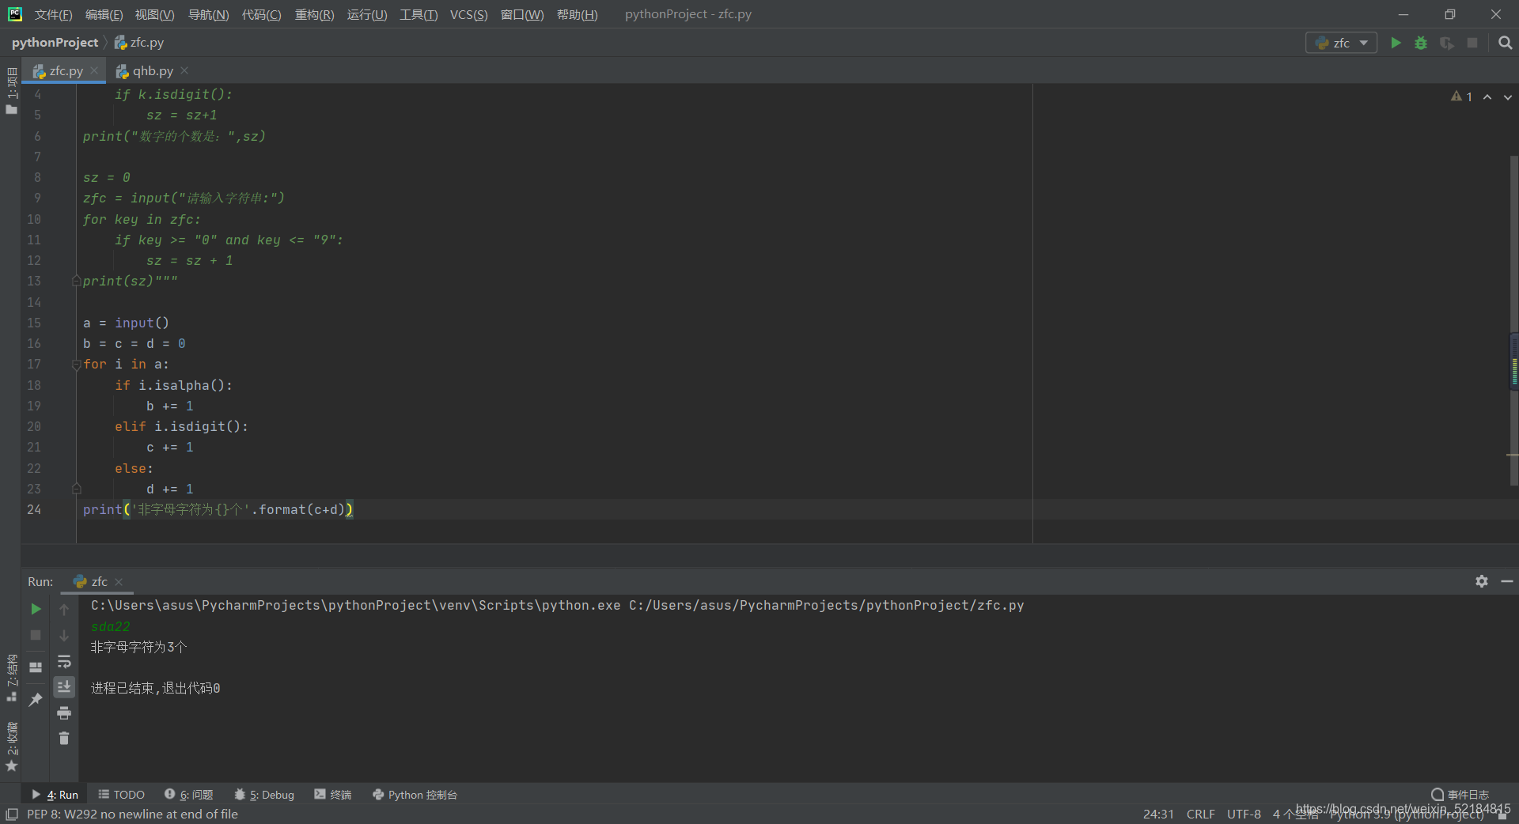Close the zfc.py editor tab

tap(94, 70)
